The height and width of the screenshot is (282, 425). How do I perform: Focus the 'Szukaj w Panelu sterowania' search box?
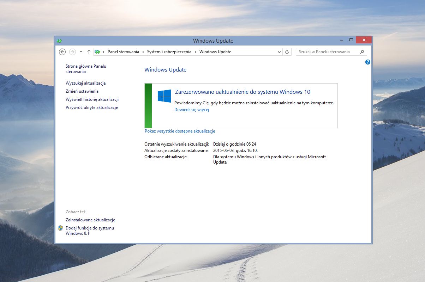click(x=331, y=52)
